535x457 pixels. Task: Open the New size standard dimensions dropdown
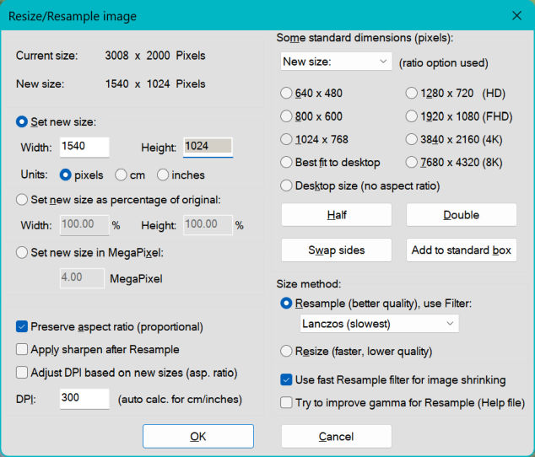click(x=335, y=62)
